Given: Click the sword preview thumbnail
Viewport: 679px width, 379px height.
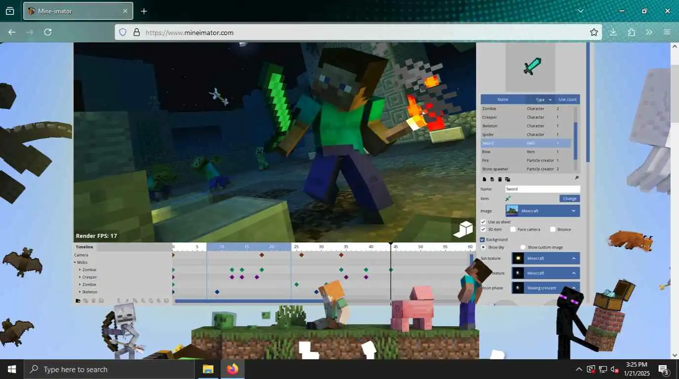Looking at the screenshot, I should pos(531,67).
